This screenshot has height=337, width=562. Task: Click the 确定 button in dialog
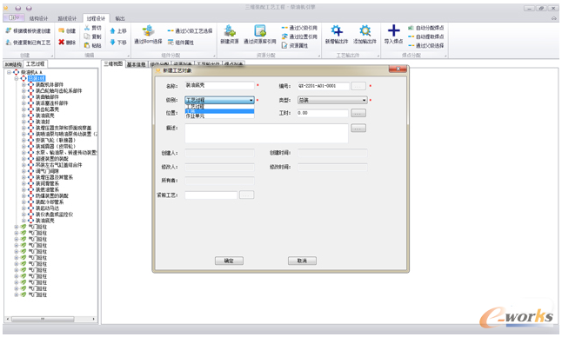click(229, 261)
